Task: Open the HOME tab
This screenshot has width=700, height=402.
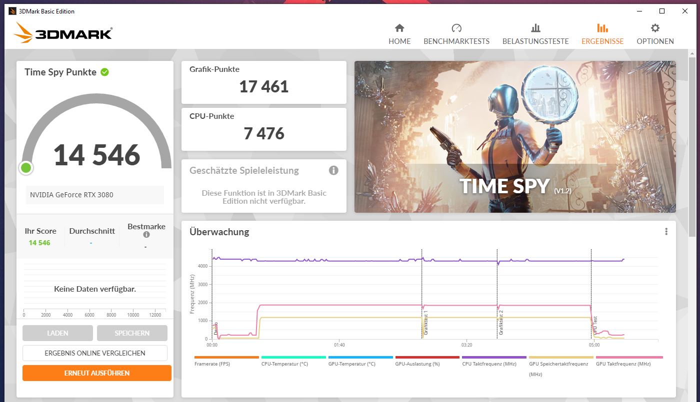Action: (399, 41)
